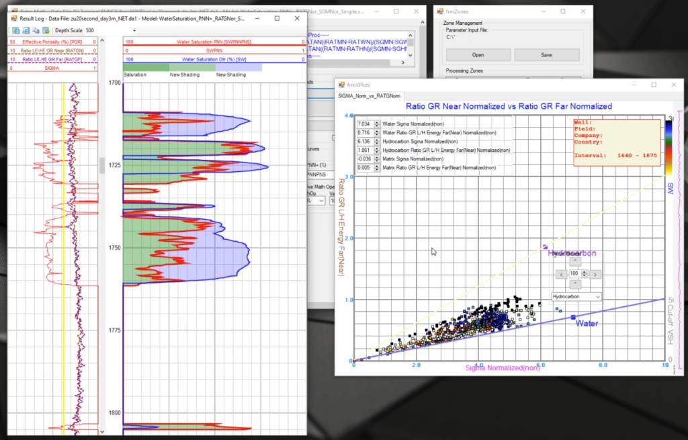The height and width of the screenshot is (440, 688).
Task: Click the Parameter Input File path field
Action: point(513,38)
